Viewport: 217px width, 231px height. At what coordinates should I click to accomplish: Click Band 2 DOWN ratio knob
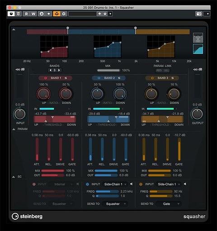coord(120,94)
